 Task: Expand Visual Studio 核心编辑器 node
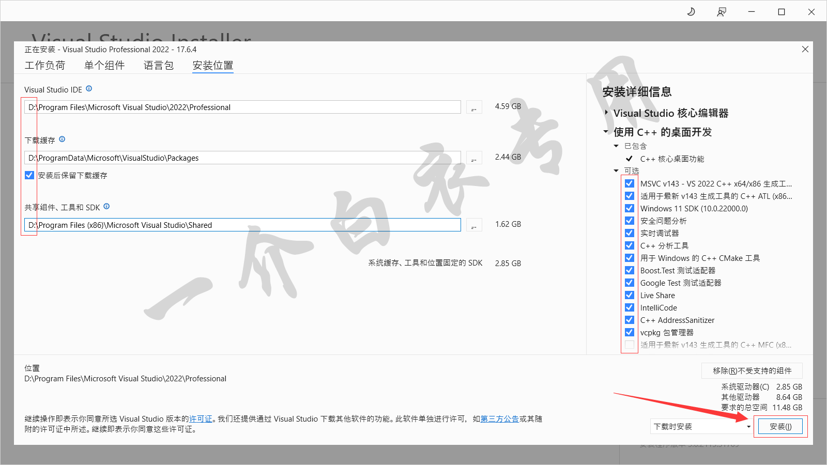(606, 112)
